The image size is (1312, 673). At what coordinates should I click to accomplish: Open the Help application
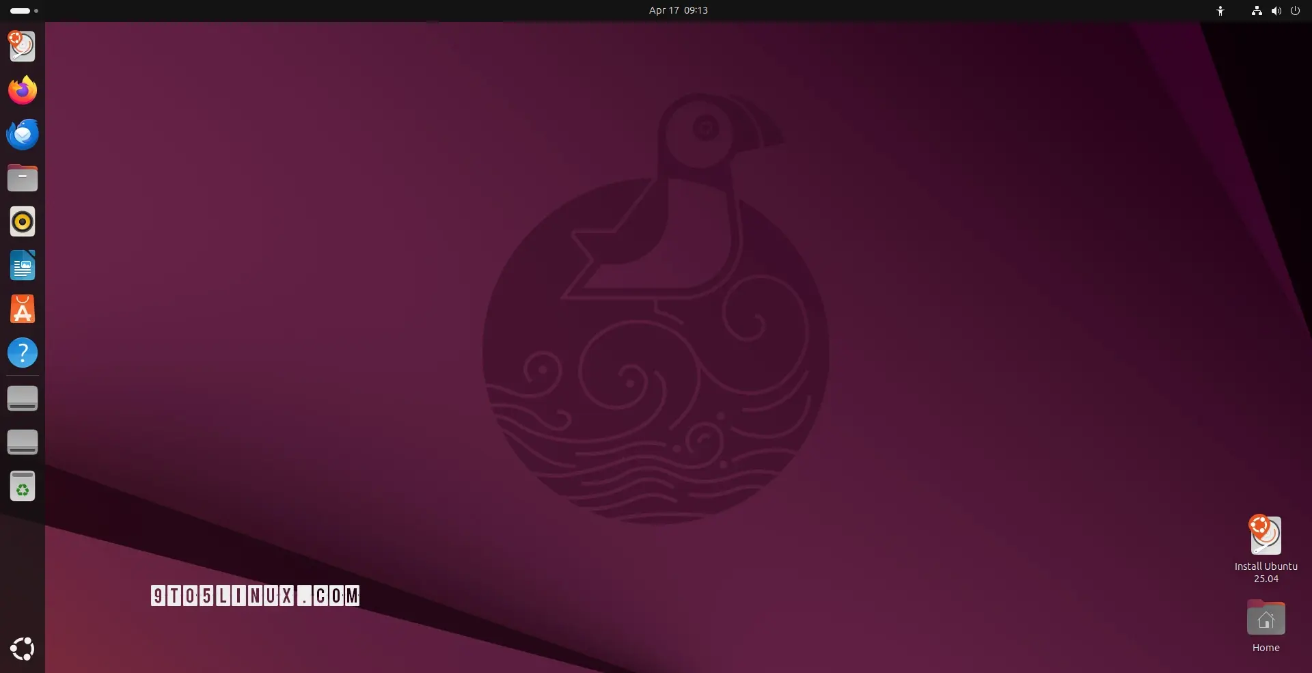pyautogui.click(x=23, y=353)
